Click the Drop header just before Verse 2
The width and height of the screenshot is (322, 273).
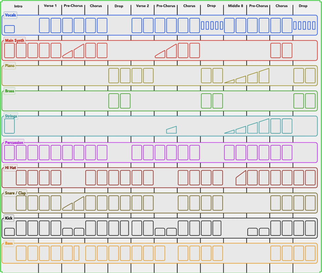pyautogui.click(x=119, y=6)
